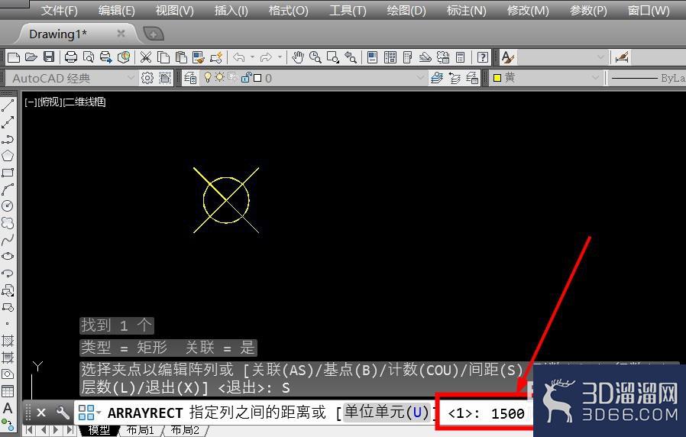Click the Publish icon
The height and width of the screenshot is (437, 686).
(106, 57)
